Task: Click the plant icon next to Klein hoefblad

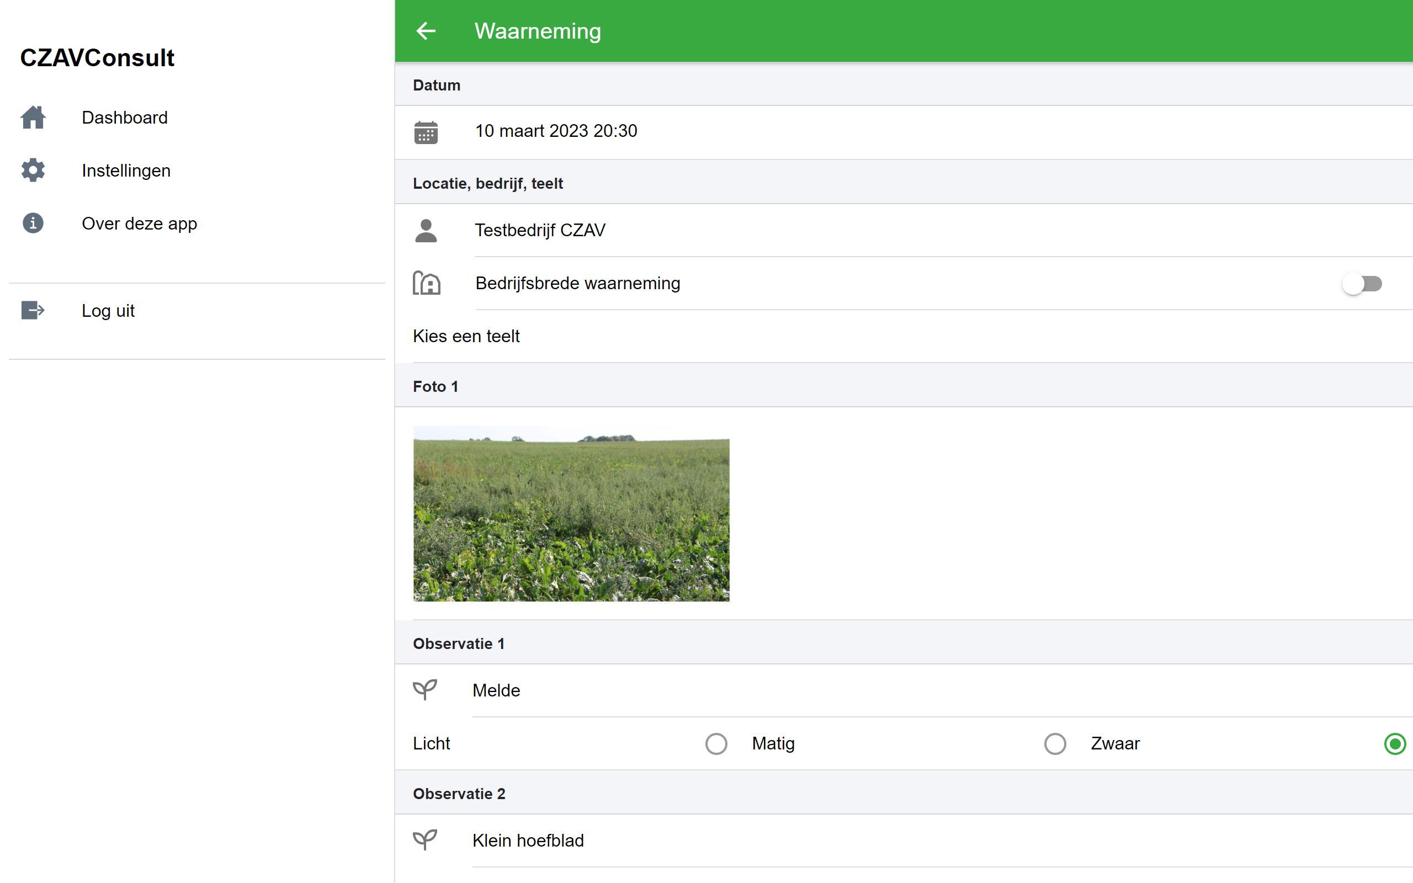Action: click(x=425, y=840)
